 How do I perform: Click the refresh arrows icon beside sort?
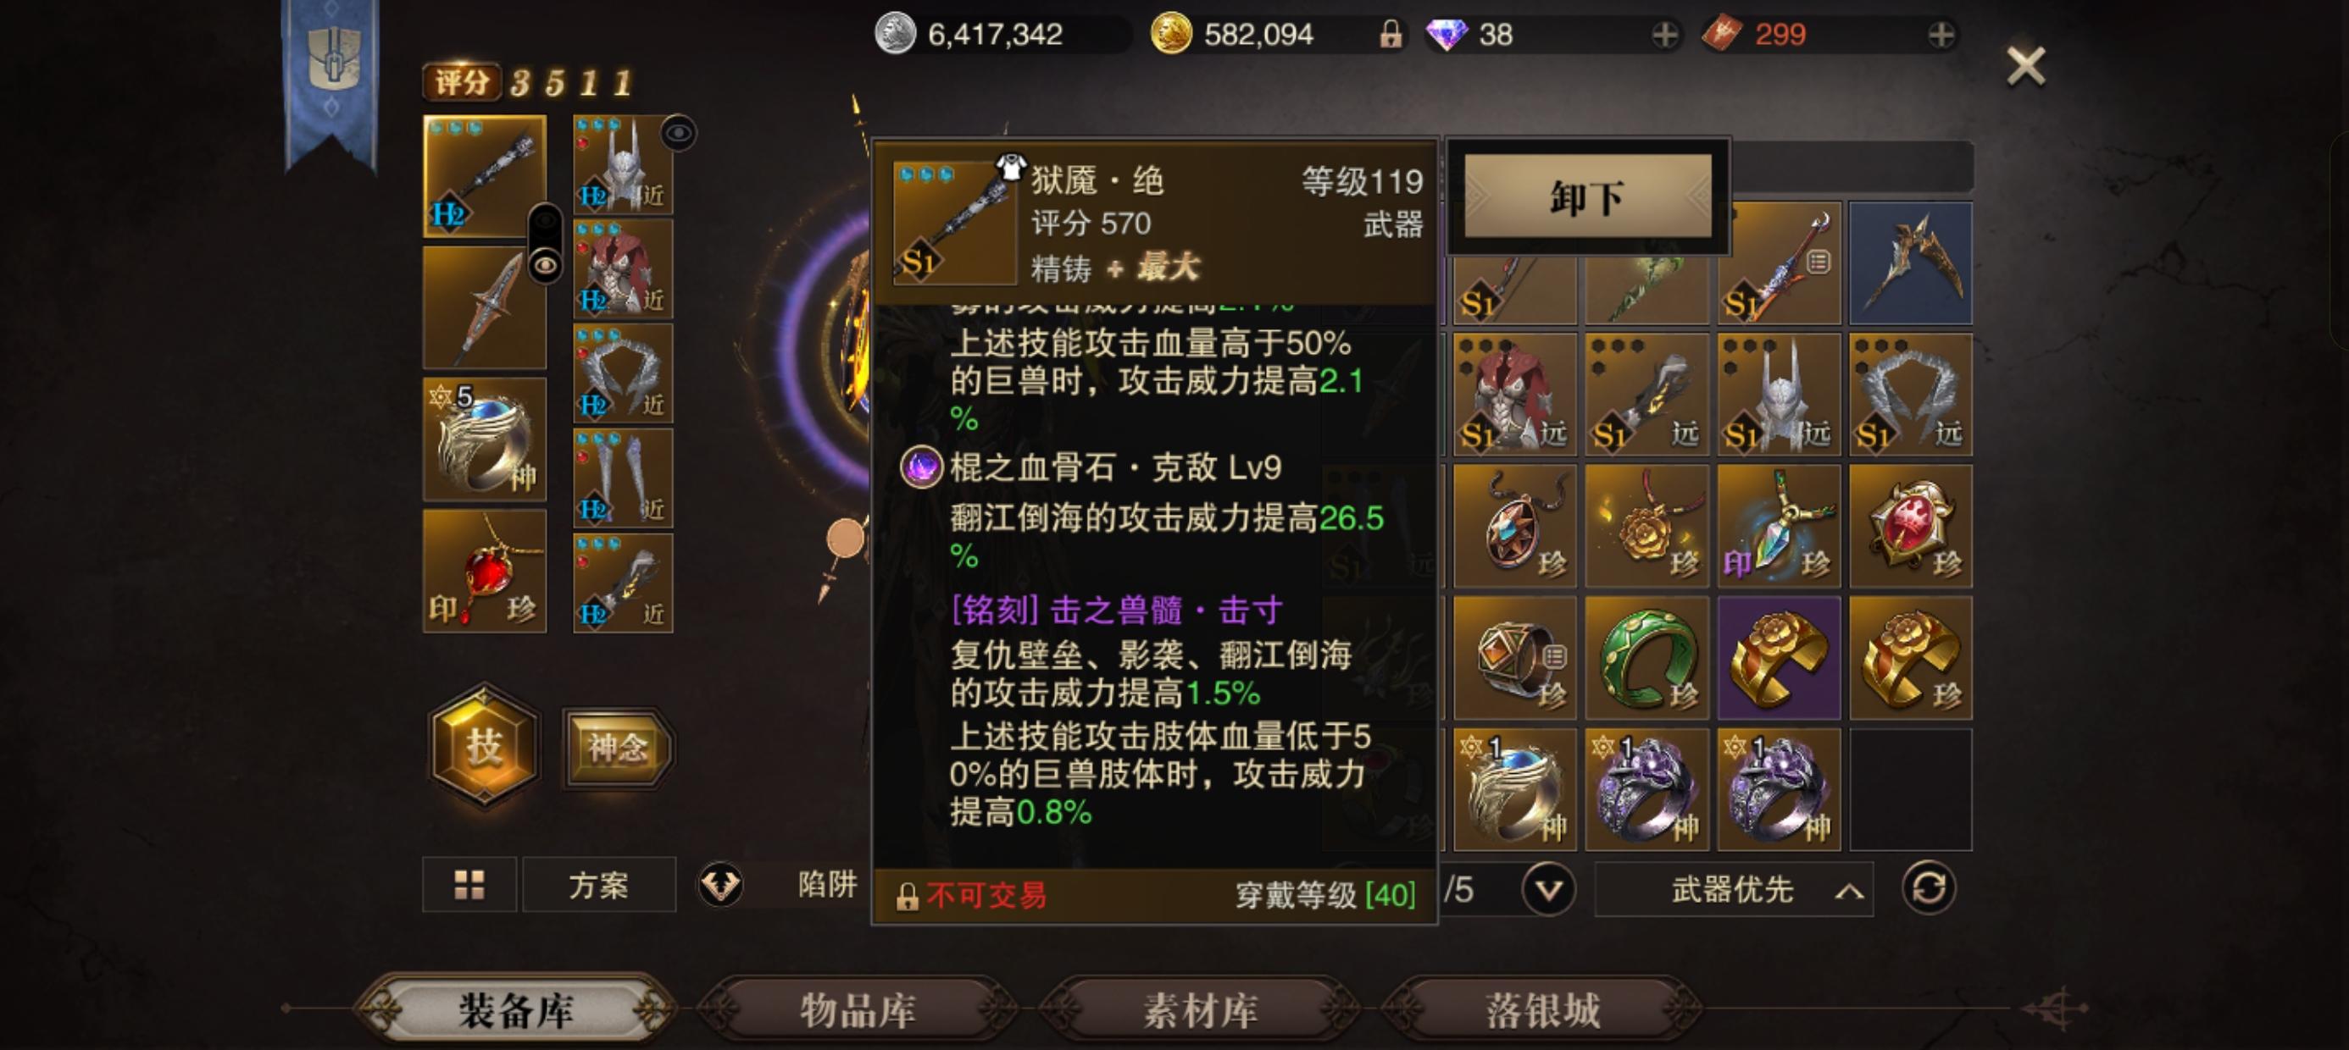click(1928, 887)
